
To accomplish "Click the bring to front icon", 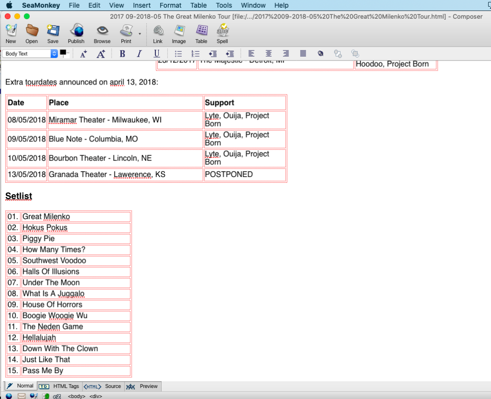I will tap(355, 54).
